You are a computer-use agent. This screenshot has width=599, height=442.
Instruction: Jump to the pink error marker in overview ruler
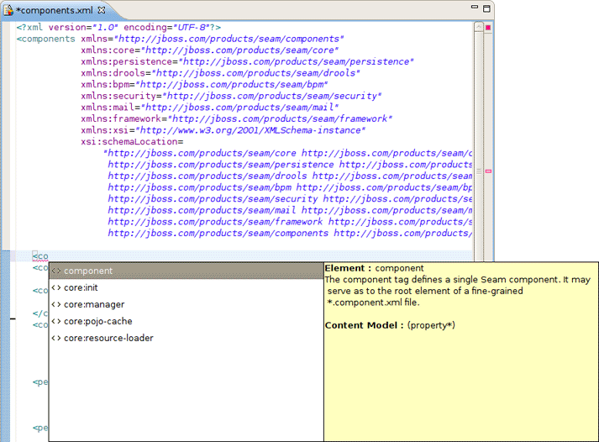click(488, 171)
